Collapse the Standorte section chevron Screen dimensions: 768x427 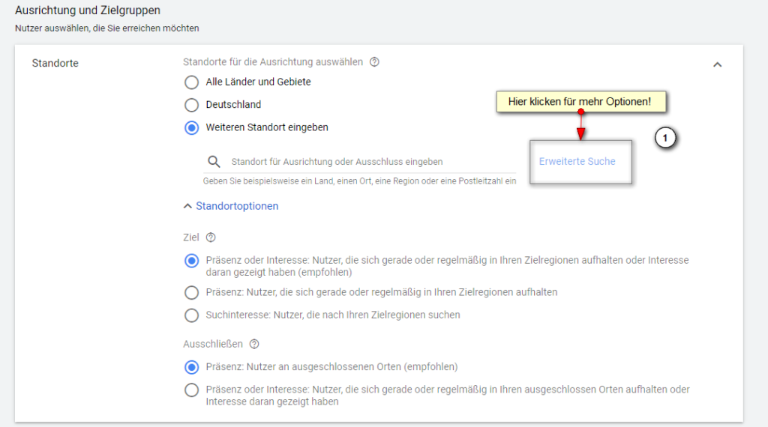pos(717,64)
